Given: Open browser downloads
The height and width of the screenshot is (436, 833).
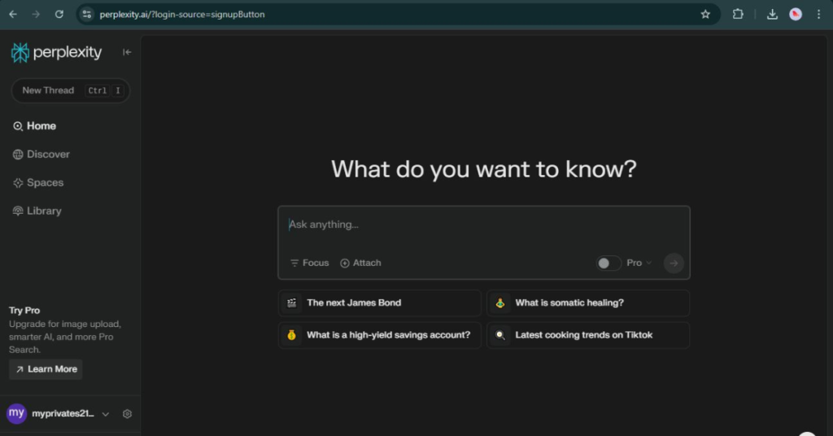Looking at the screenshot, I should [773, 15].
